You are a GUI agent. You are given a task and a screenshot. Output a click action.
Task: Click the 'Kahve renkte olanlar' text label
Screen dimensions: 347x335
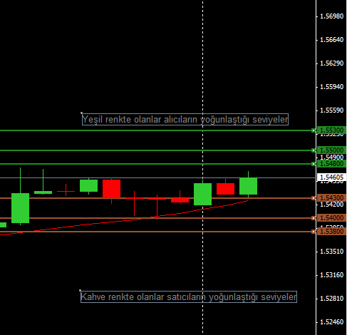pos(189,297)
